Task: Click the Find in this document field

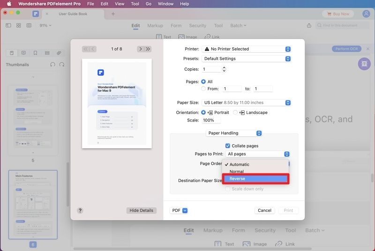Action: coord(343,25)
